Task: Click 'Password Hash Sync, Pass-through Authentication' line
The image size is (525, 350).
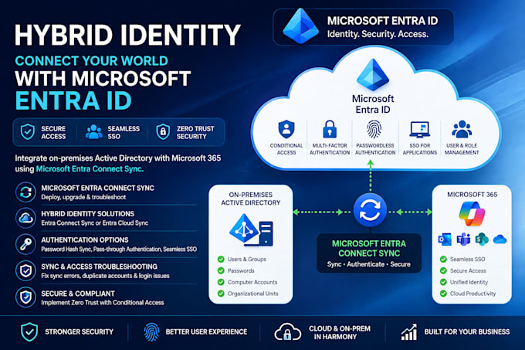Action: (119, 250)
